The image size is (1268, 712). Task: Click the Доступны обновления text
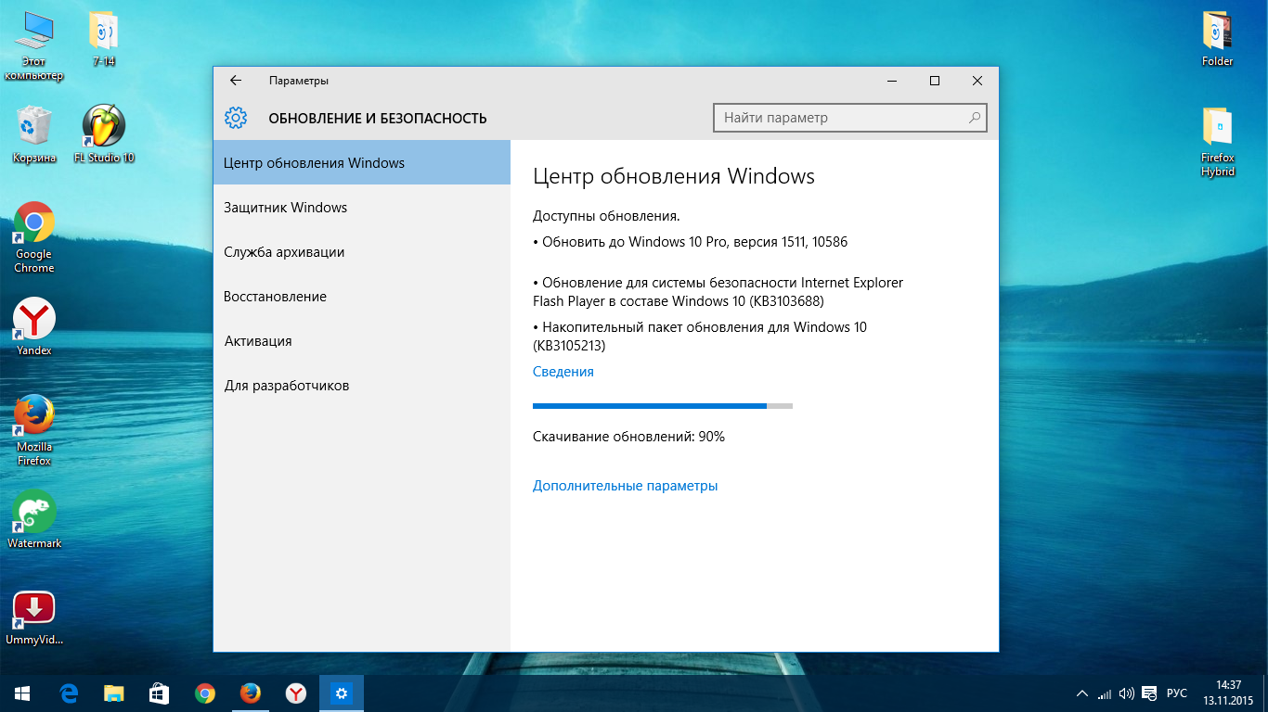point(606,216)
